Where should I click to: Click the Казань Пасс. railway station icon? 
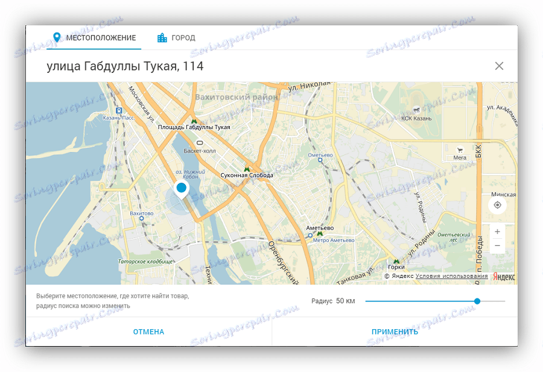coord(119,111)
